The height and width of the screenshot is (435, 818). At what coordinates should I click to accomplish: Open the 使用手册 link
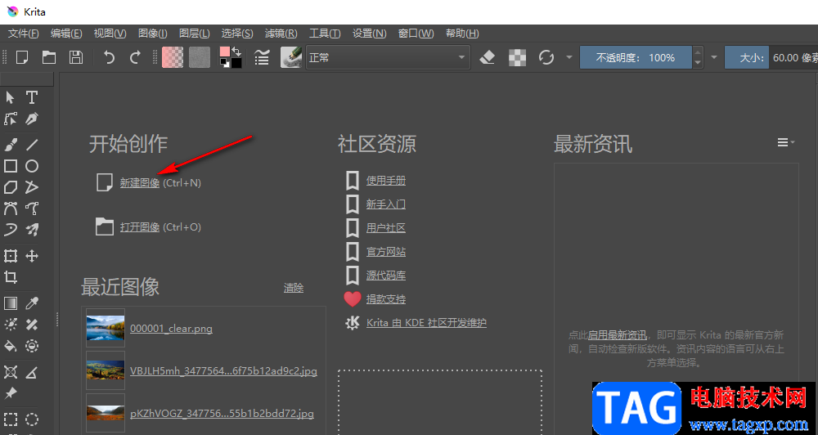point(386,181)
